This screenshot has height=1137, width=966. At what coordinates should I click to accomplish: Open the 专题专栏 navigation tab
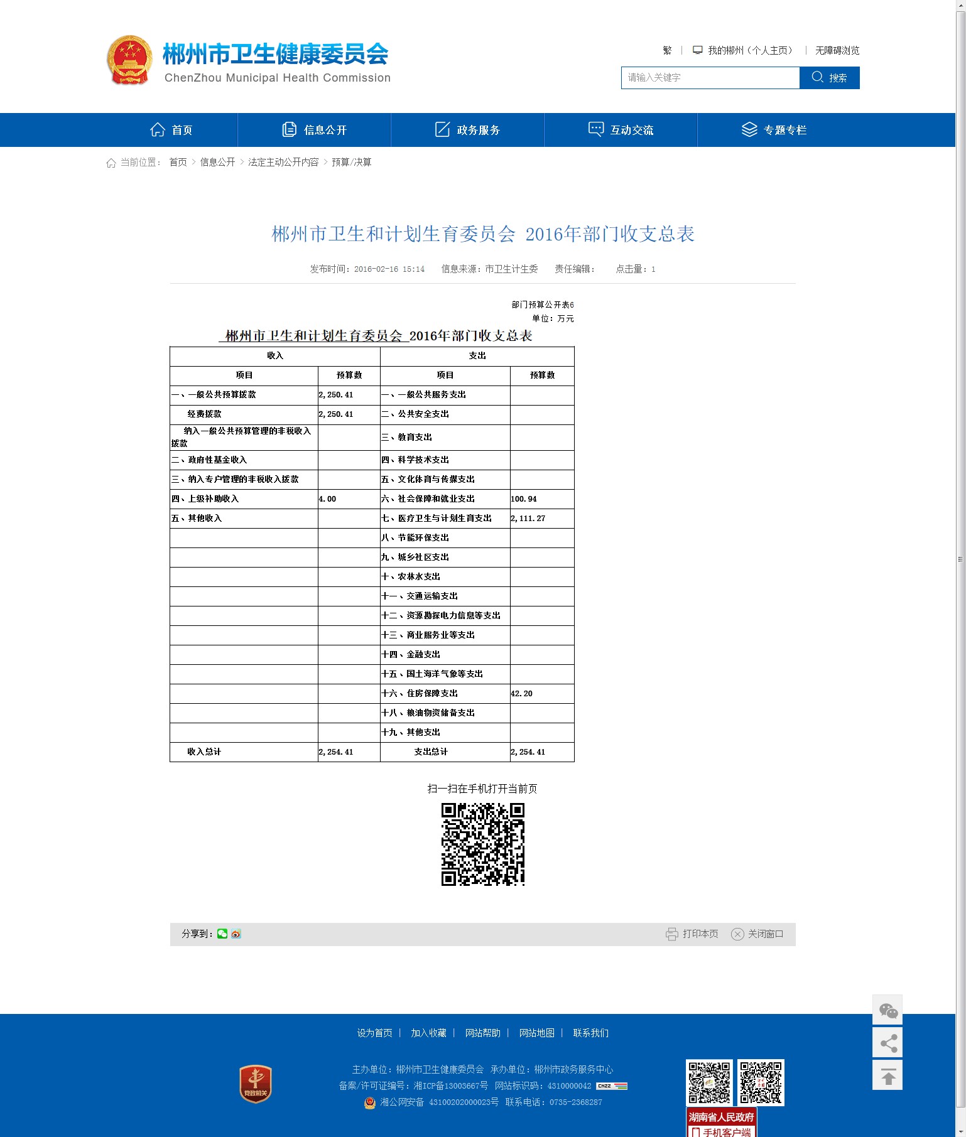774,130
